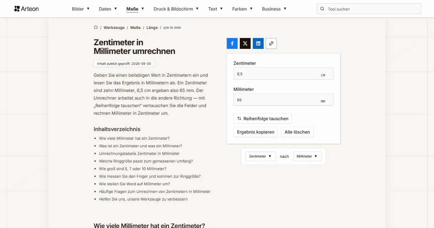Open the Daten menu
The width and height of the screenshot is (434, 228).
coord(108,9)
